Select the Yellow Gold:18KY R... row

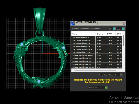click(x=96, y=49)
